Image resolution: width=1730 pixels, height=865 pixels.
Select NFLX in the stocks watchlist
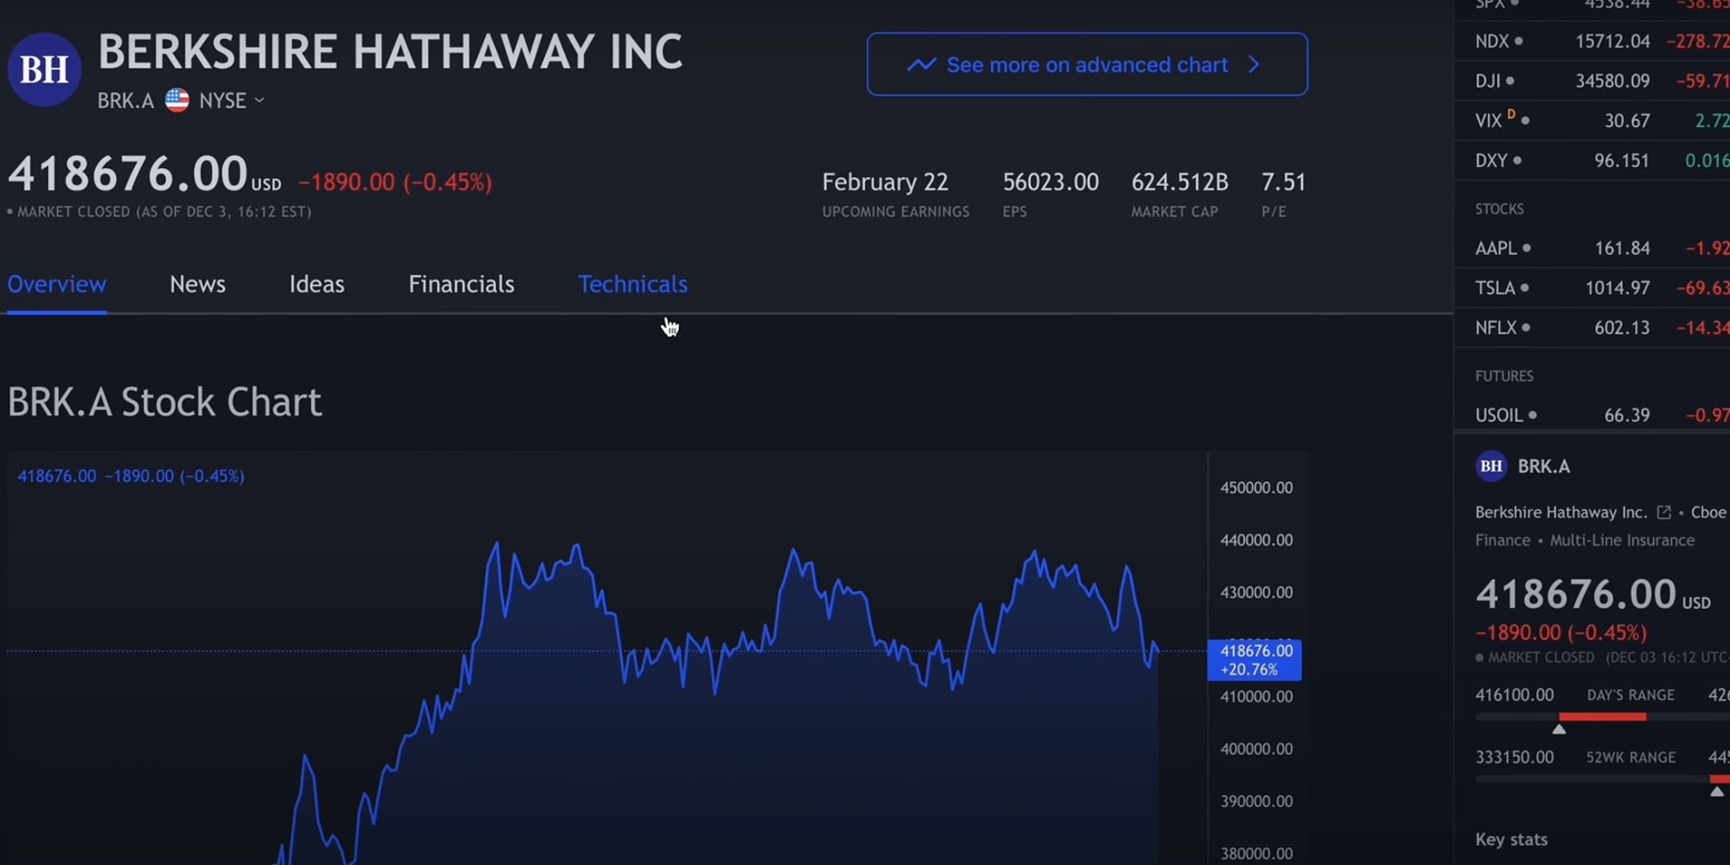pyautogui.click(x=1592, y=328)
